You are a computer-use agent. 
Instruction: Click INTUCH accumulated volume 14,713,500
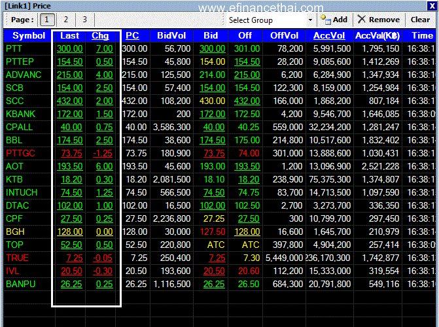click(330, 193)
